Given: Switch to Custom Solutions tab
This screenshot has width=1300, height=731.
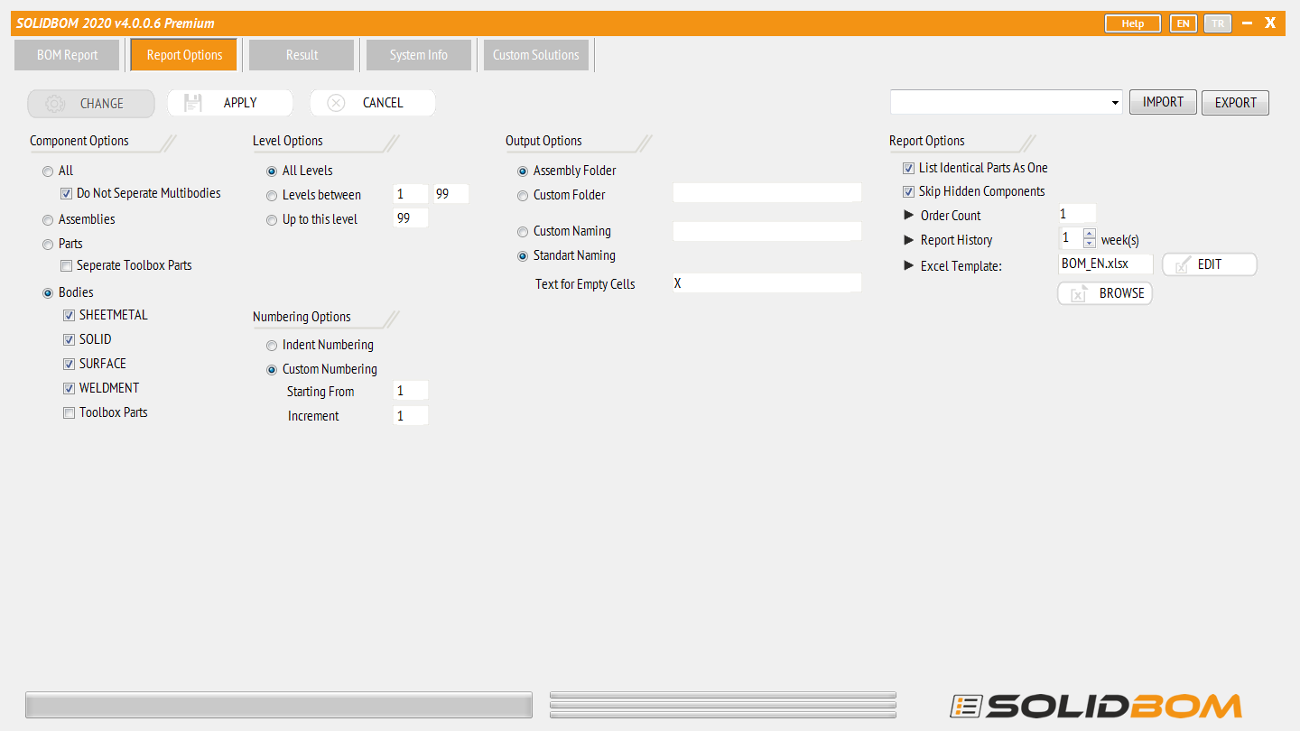Looking at the screenshot, I should tap(536, 55).
